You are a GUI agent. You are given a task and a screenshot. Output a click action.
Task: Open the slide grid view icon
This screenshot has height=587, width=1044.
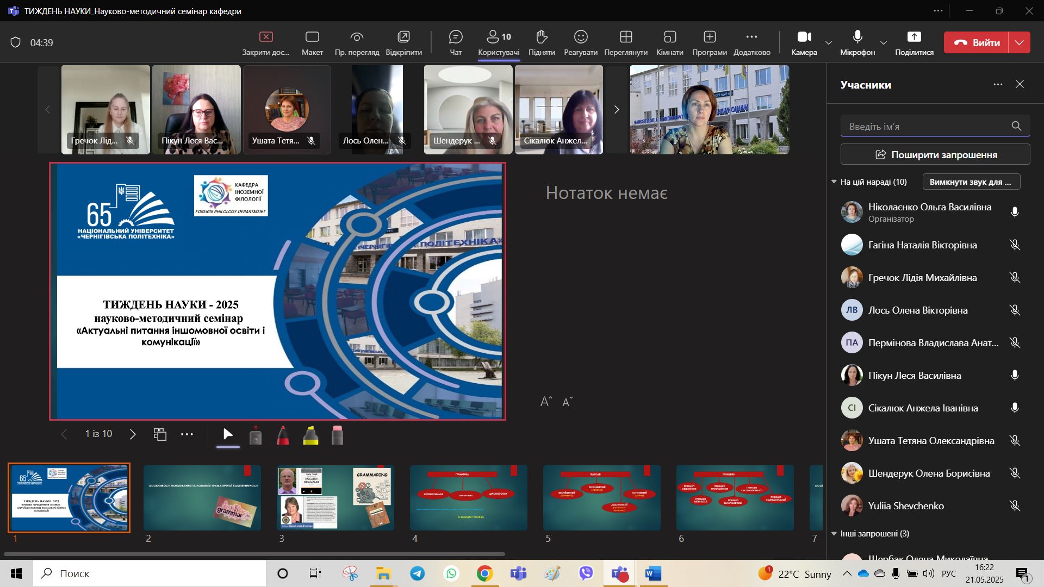(160, 434)
